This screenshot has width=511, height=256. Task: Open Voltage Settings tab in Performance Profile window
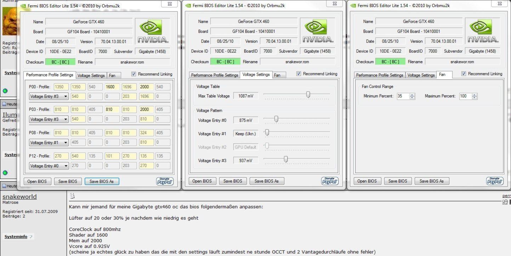(91, 76)
